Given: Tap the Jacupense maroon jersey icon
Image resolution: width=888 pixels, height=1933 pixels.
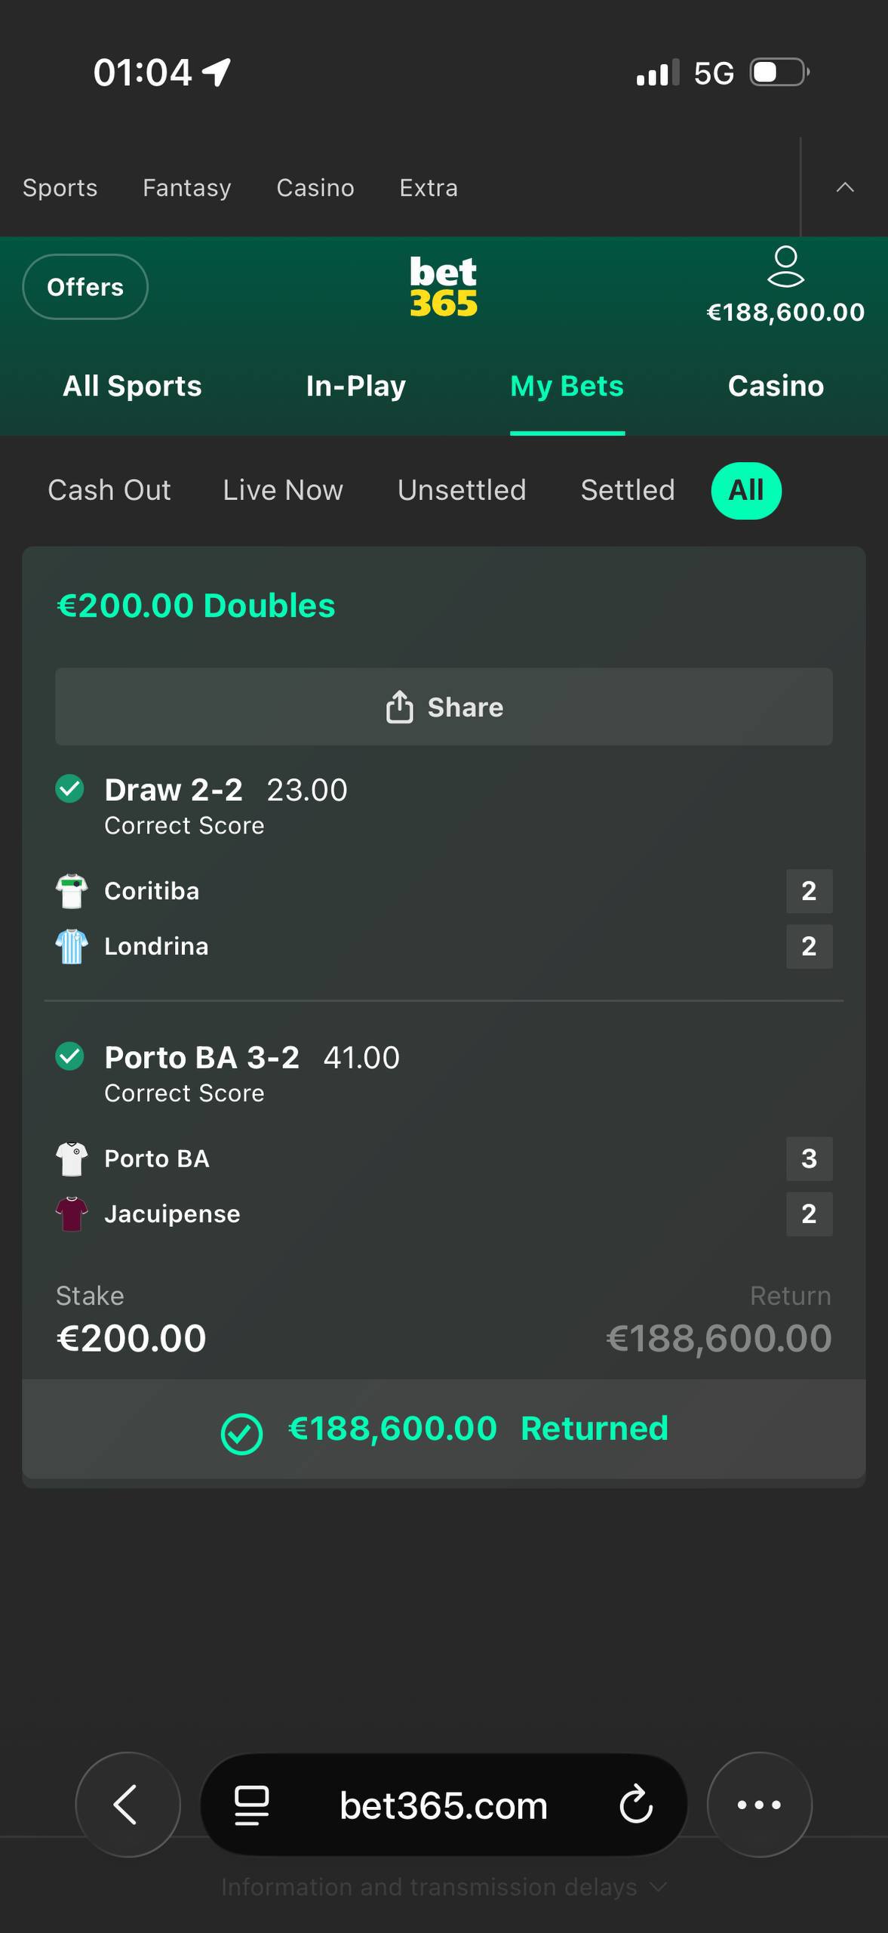Looking at the screenshot, I should pos(72,1213).
